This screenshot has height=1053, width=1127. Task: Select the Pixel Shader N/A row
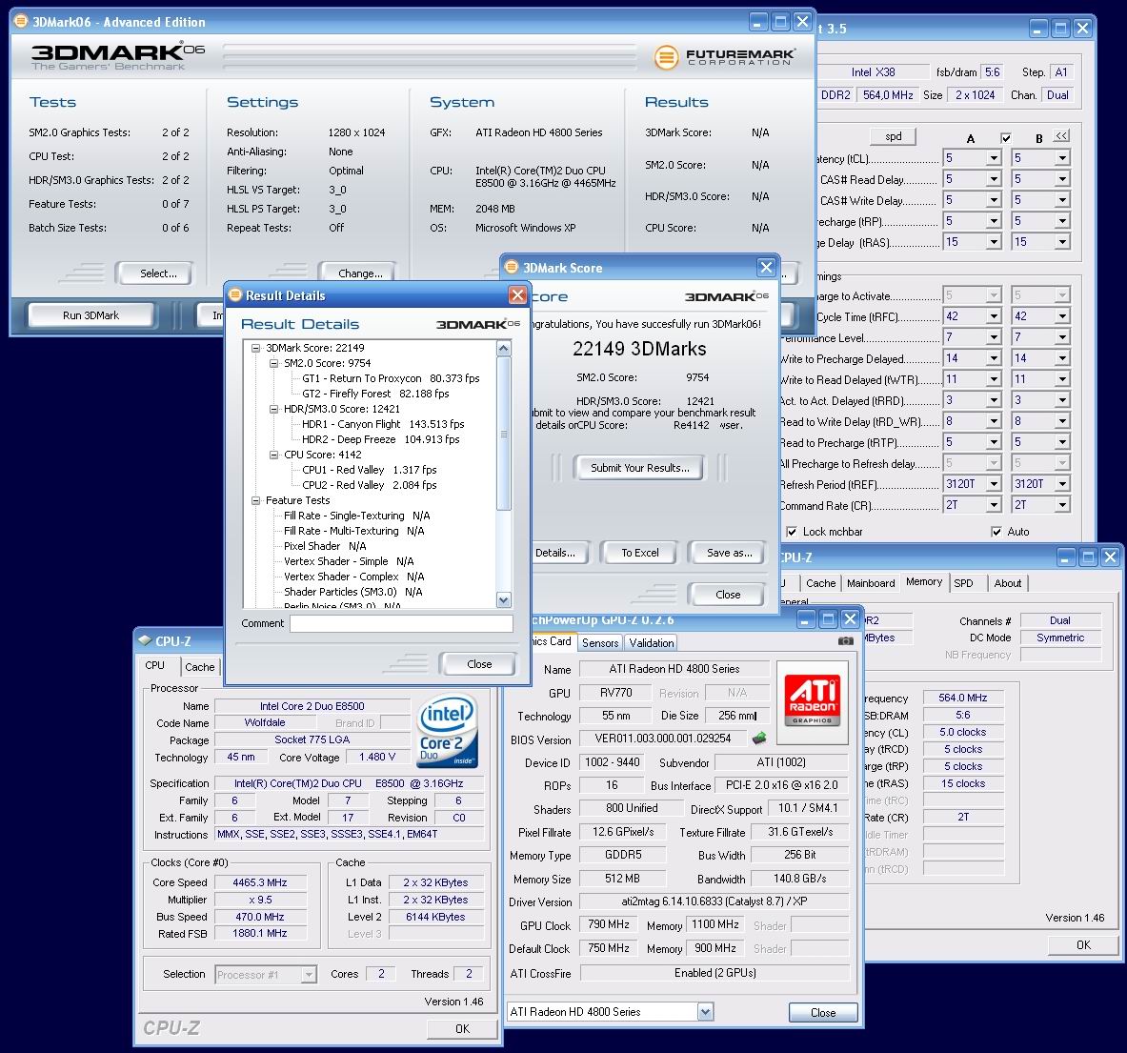pyautogui.click(x=325, y=546)
